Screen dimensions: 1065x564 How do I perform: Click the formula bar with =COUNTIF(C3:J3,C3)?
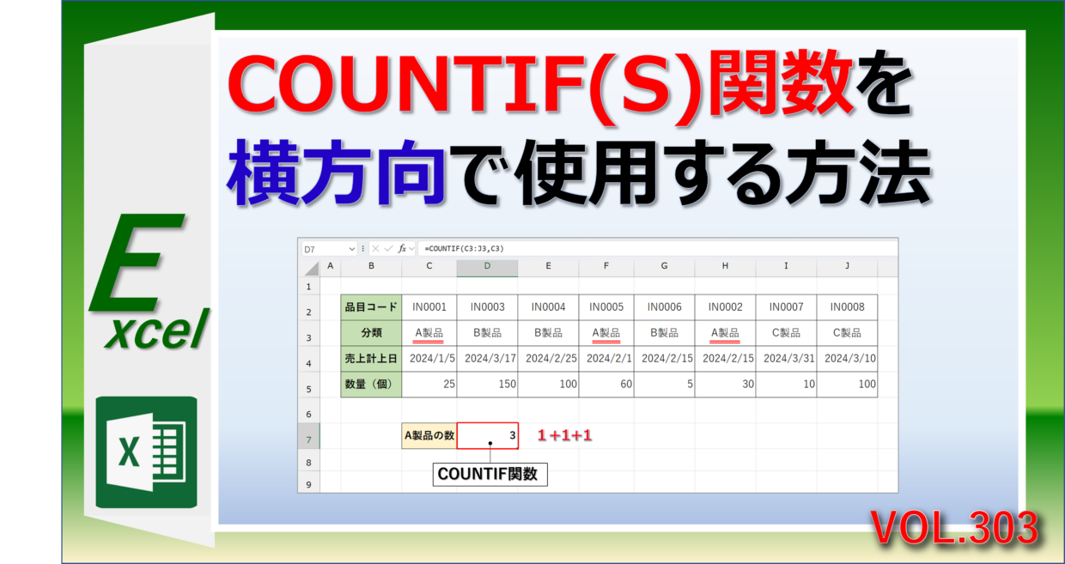657,248
